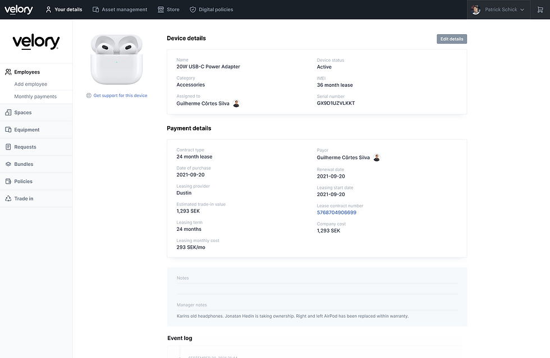Open the Store menu item
Image resolution: width=550 pixels, height=358 pixels.
(x=168, y=10)
